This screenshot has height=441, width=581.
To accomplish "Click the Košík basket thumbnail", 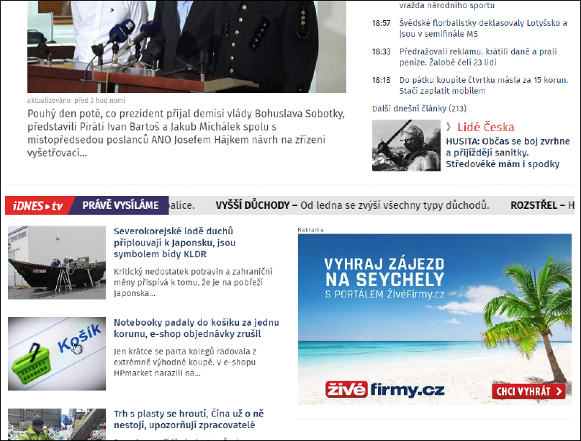I will pos(57,354).
